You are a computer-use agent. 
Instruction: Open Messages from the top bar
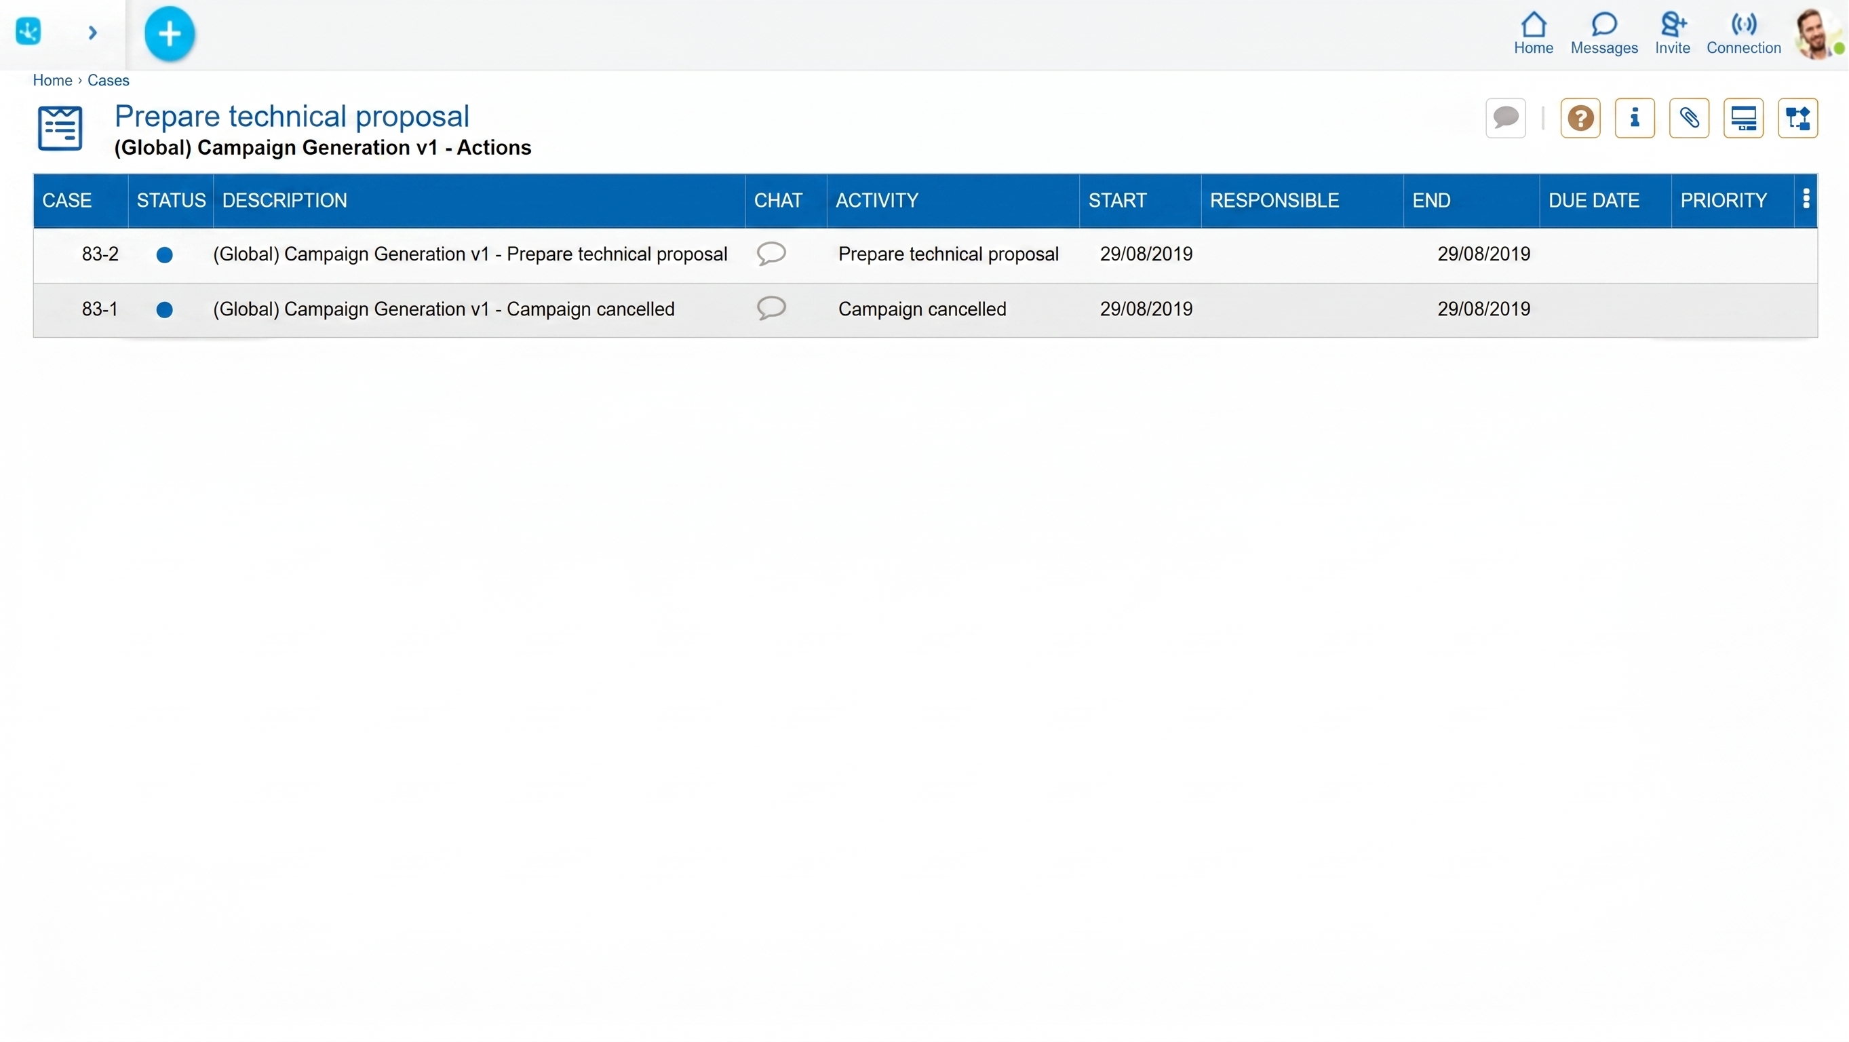1604,34
